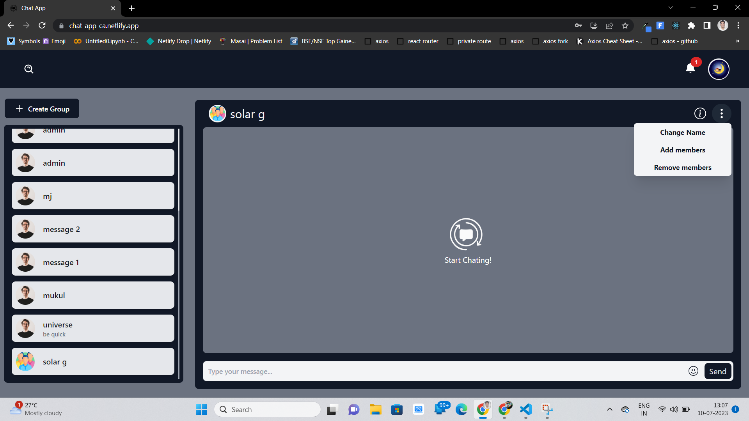Open VS Code from the taskbar

[x=525, y=409]
